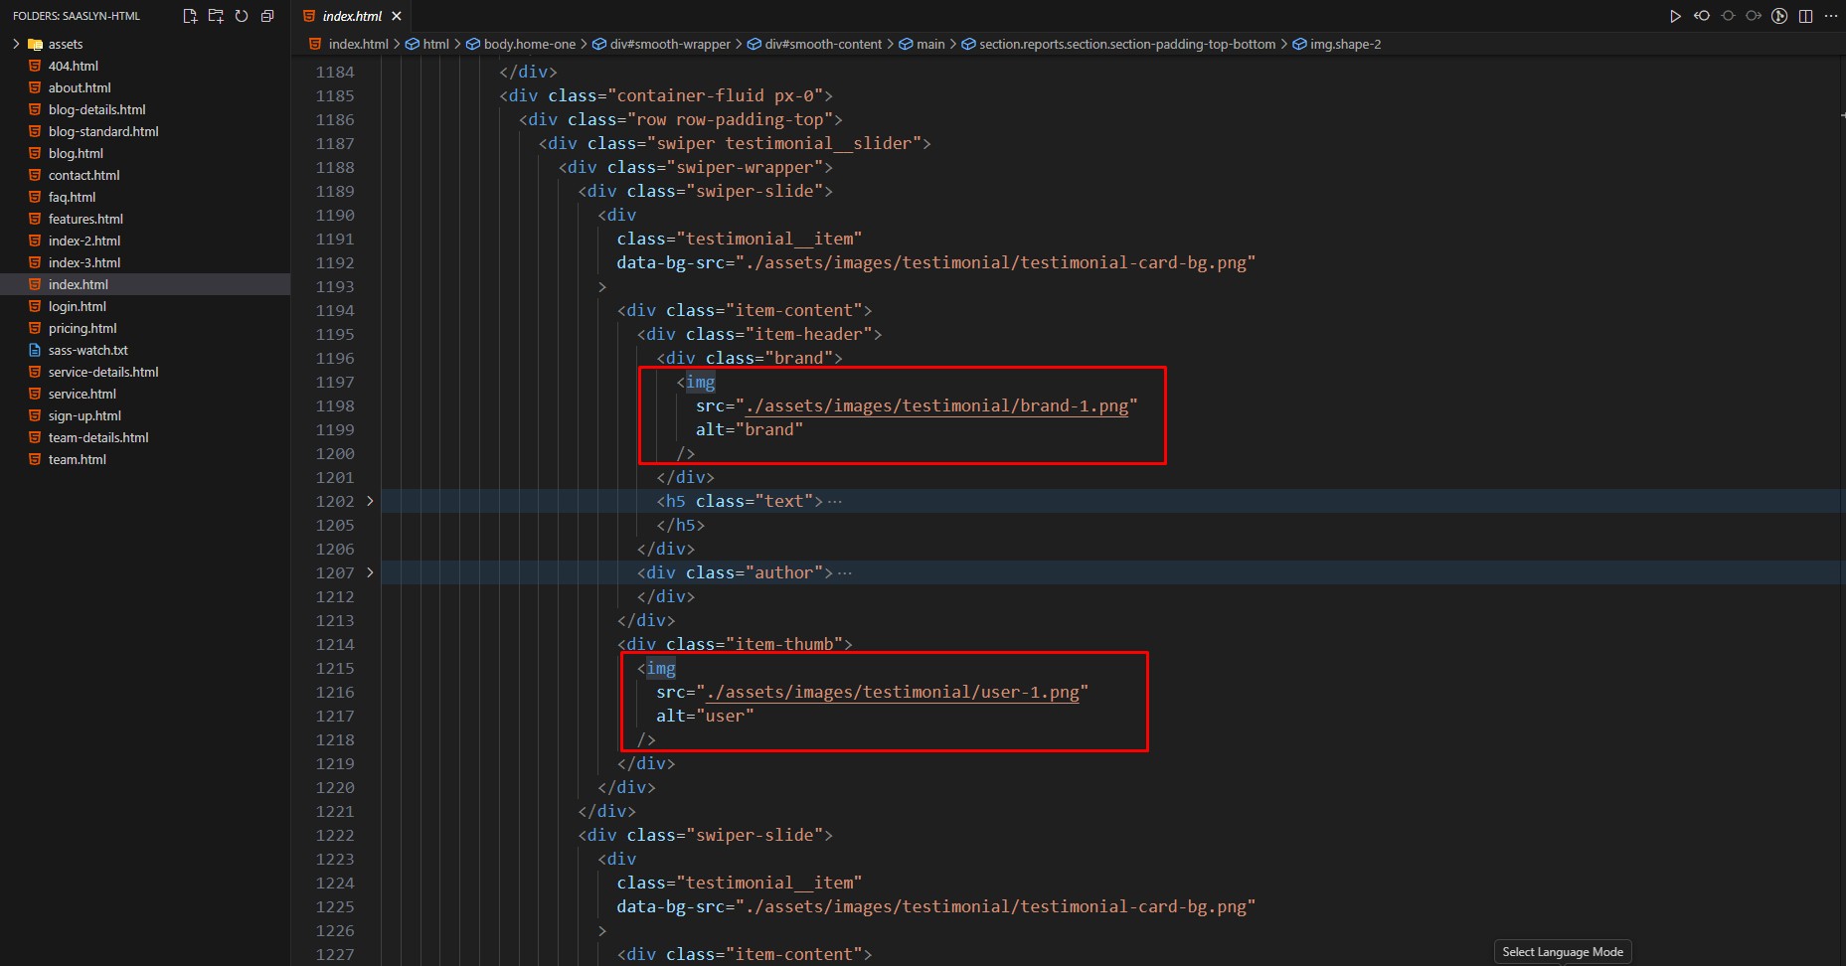Click the Select Language Mode button
The height and width of the screenshot is (966, 1846).
coord(1562,952)
